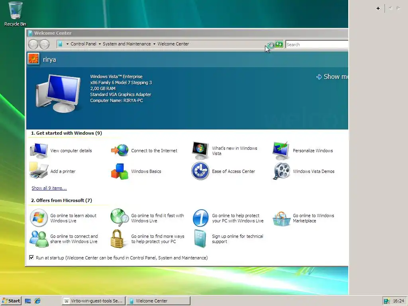Screen dimensions: 408x306
Task: Click the Forward navigation arrow
Action: (45, 44)
